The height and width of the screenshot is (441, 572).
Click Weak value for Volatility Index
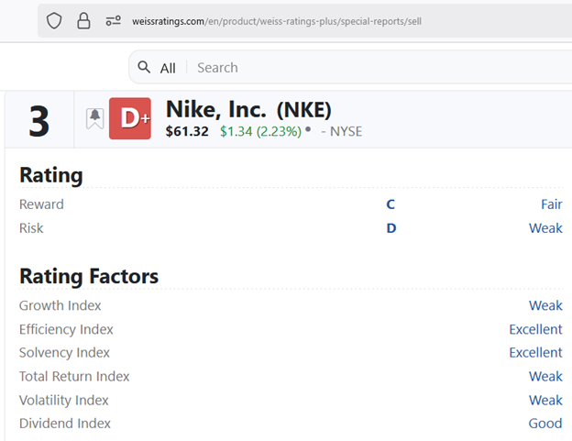pyautogui.click(x=545, y=400)
